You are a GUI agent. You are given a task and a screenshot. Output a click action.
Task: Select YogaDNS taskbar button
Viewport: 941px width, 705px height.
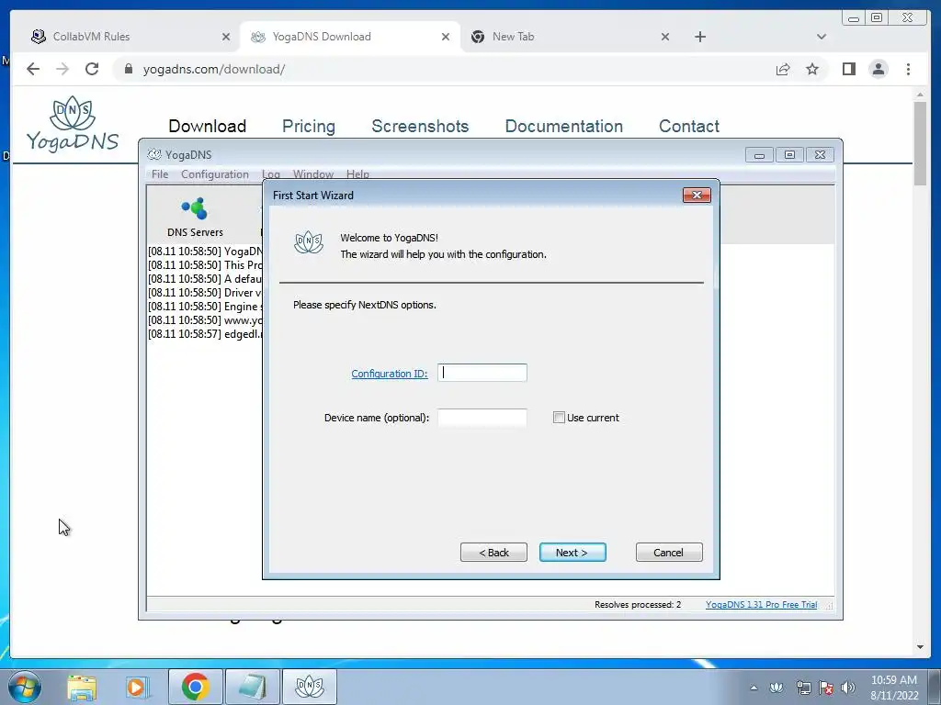(x=310, y=687)
